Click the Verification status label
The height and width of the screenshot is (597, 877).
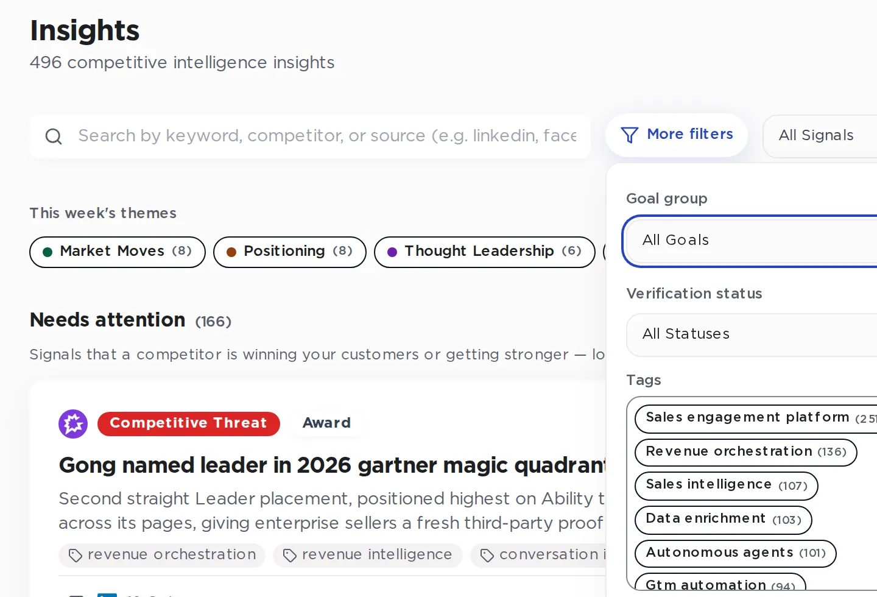coord(694,294)
